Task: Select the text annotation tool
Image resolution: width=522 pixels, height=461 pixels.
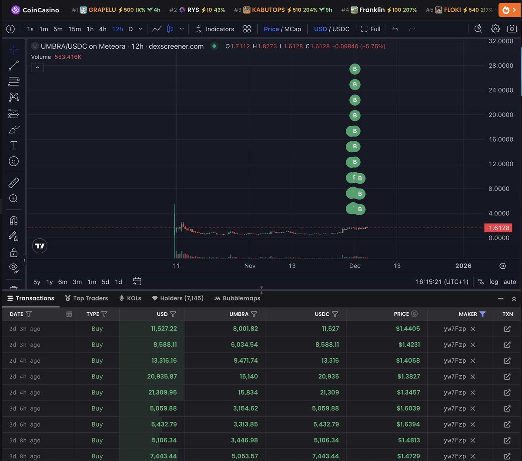Action: coord(13,145)
